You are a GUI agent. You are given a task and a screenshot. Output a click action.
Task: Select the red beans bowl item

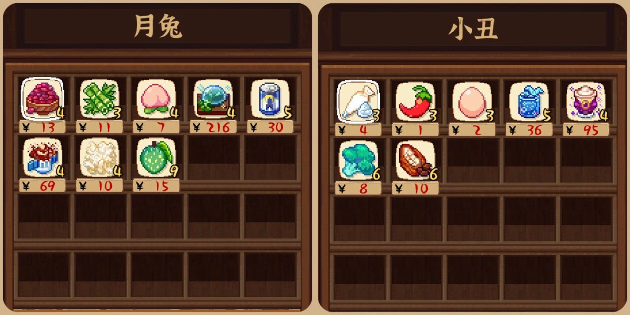coord(42,98)
